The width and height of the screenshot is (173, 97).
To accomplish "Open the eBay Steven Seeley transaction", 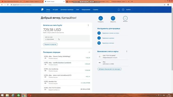I will coord(66,57).
